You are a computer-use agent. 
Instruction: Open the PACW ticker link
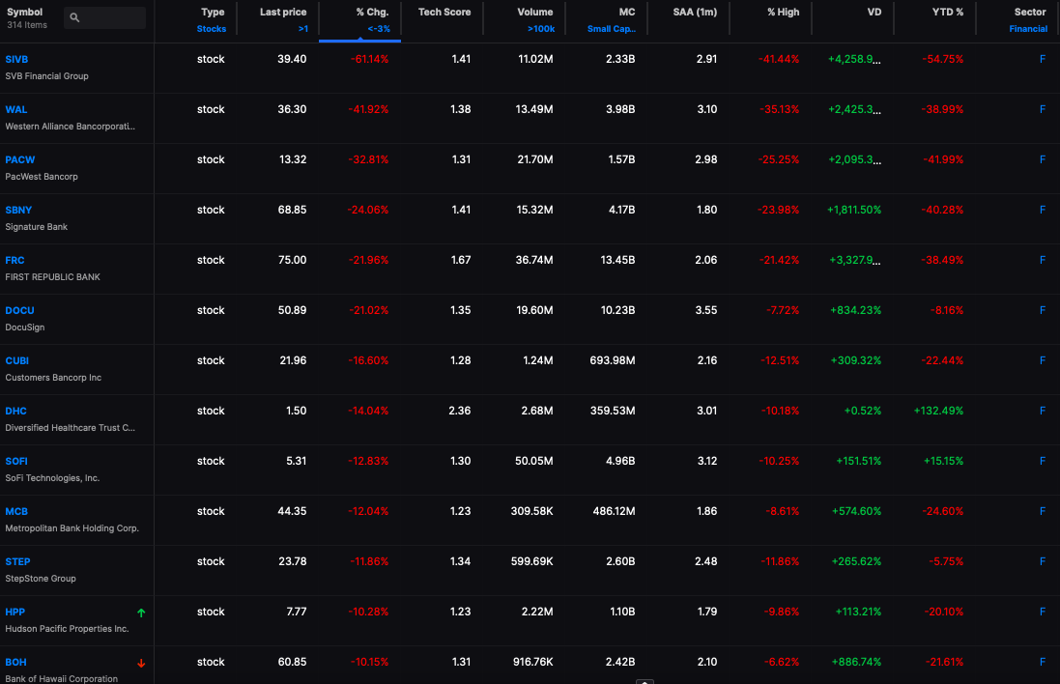[x=20, y=160]
